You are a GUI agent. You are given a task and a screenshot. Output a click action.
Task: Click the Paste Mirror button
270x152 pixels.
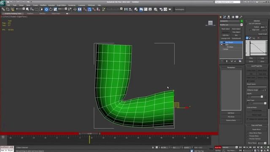click(256, 130)
